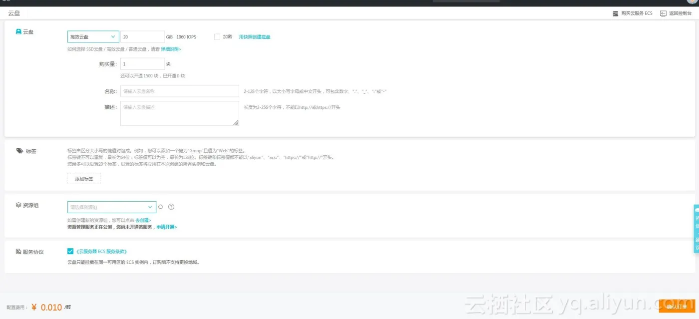
Task: Open the blue consultation side tab
Action: point(696,229)
